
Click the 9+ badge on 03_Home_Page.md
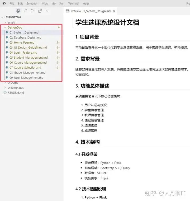[58, 43]
